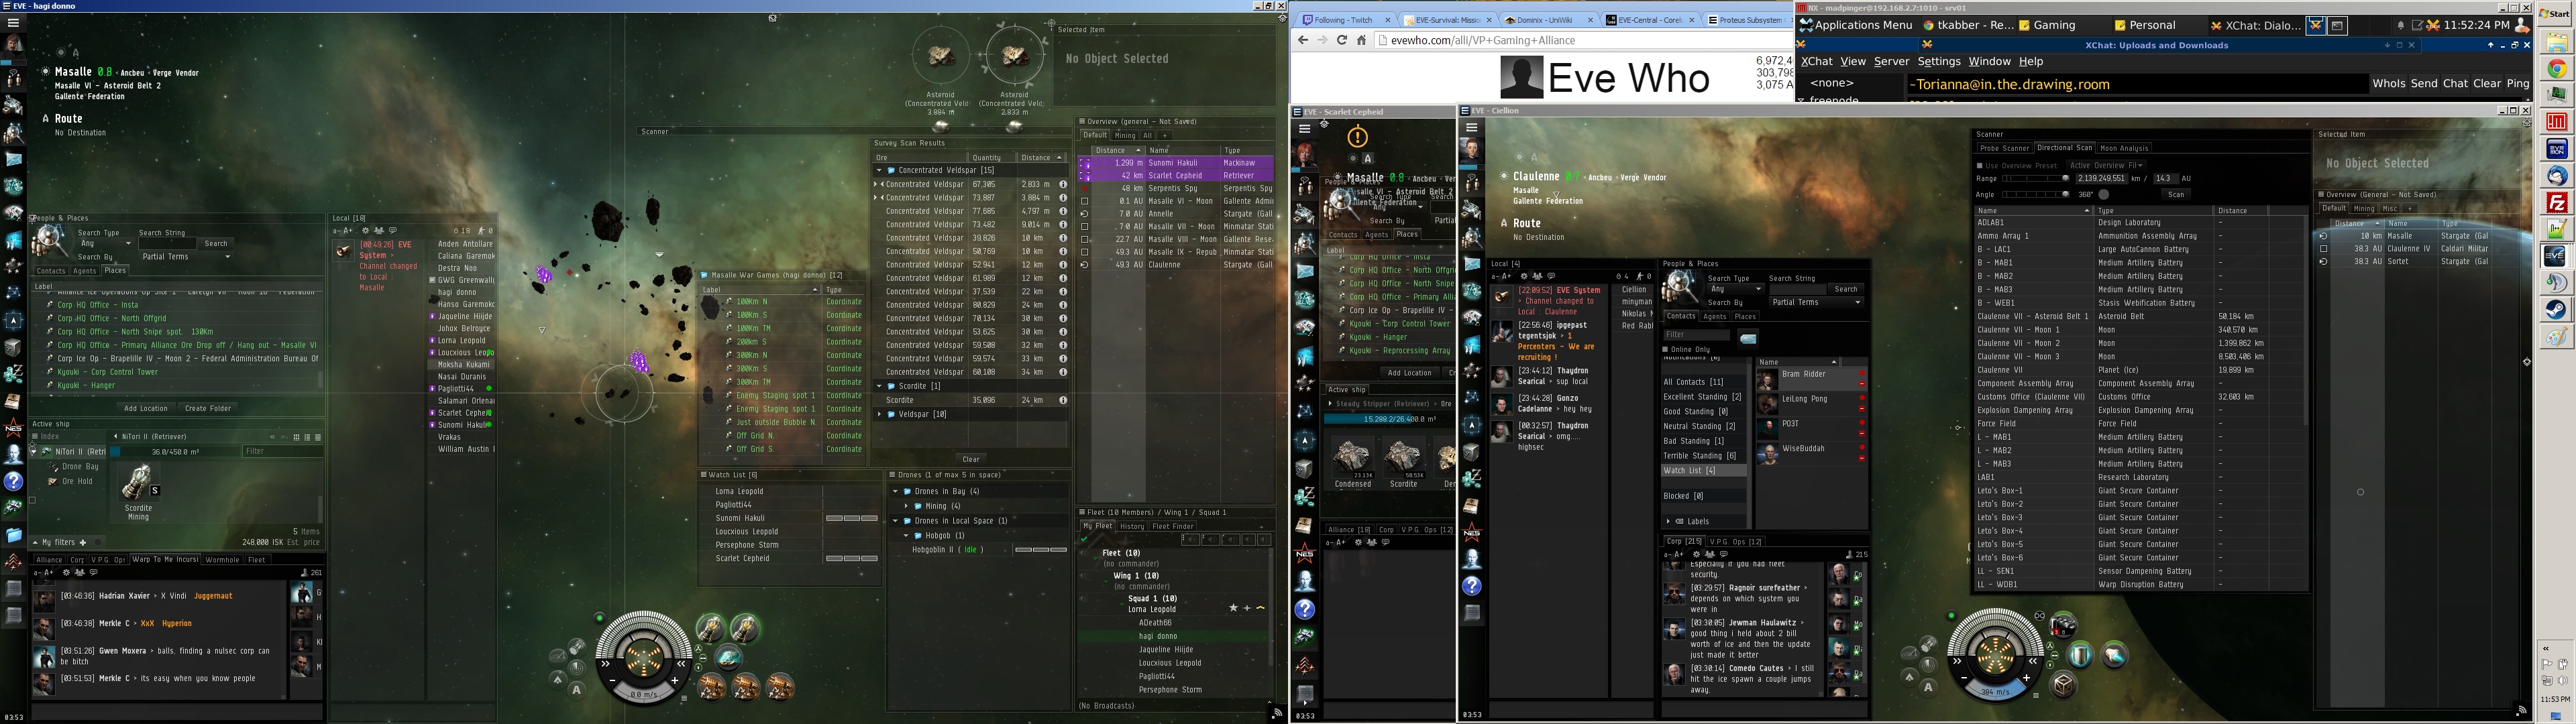2576x724 pixels.
Task: Open the NES store sidebar icon
Action: [x=14, y=428]
